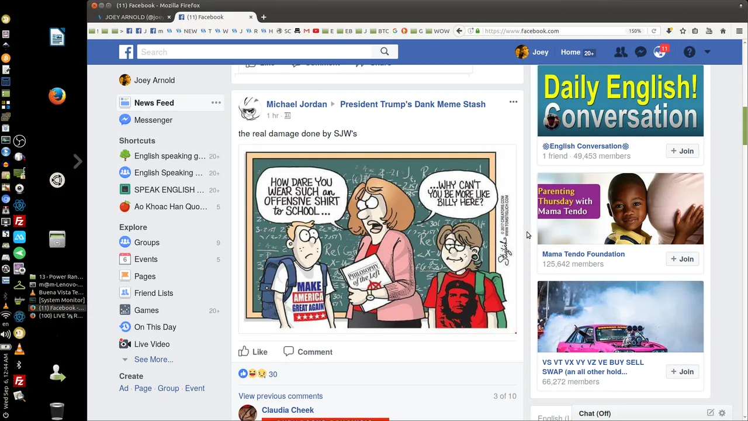Open the cartoon meme image
This screenshot has height=421, width=748.
point(377,240)
